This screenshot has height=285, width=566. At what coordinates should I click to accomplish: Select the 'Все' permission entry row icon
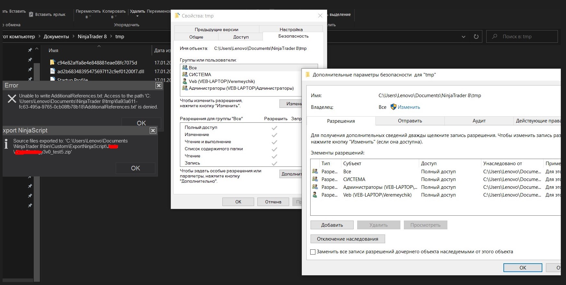(315, 171)
